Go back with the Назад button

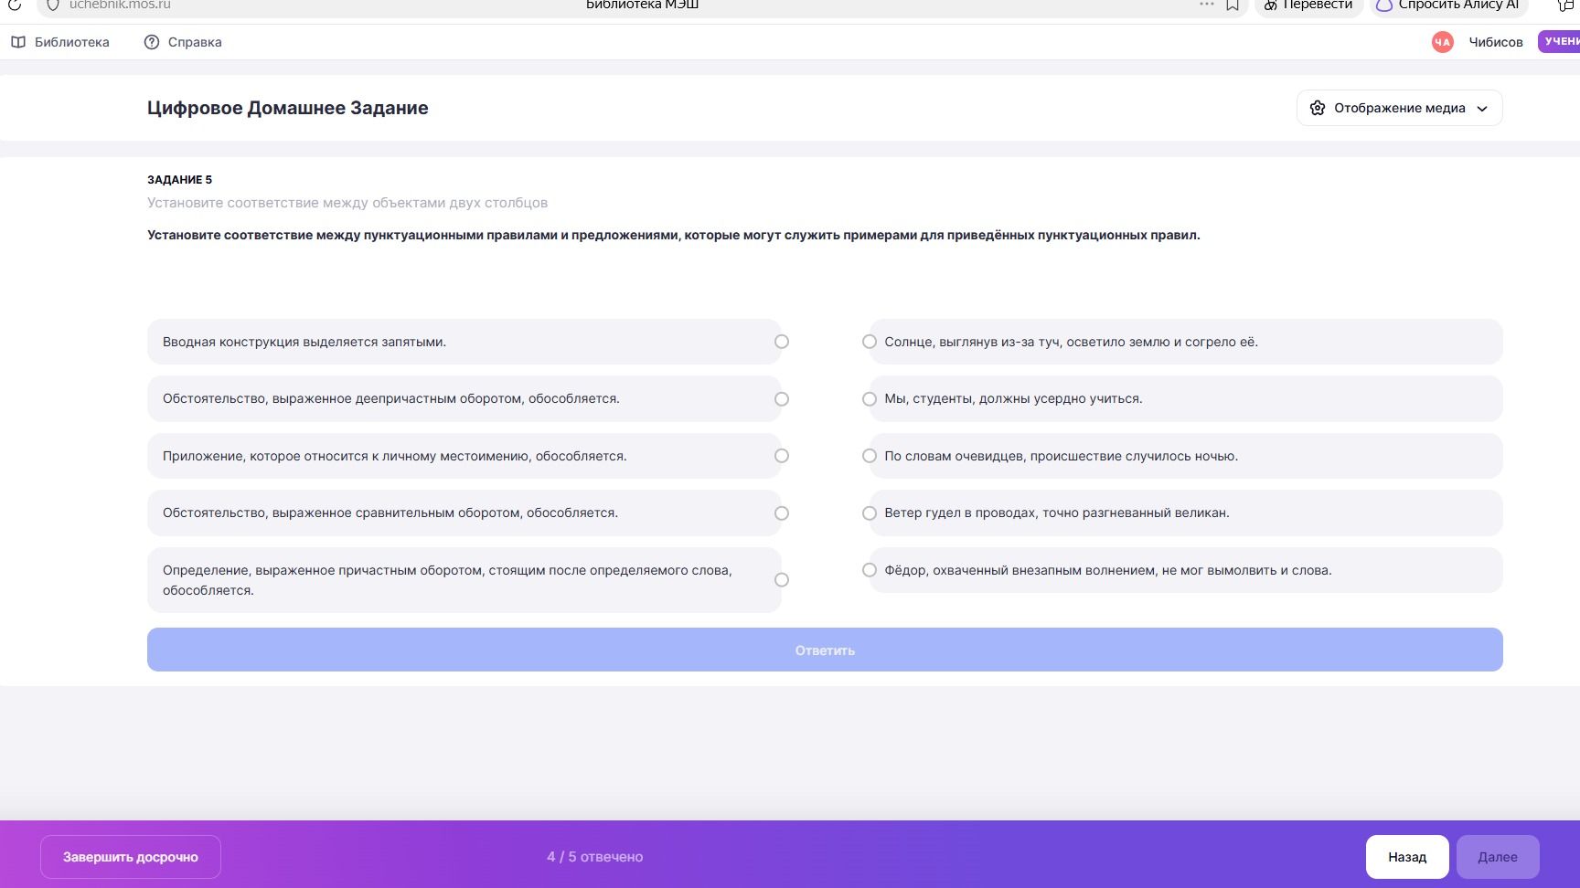point(1407,857)
